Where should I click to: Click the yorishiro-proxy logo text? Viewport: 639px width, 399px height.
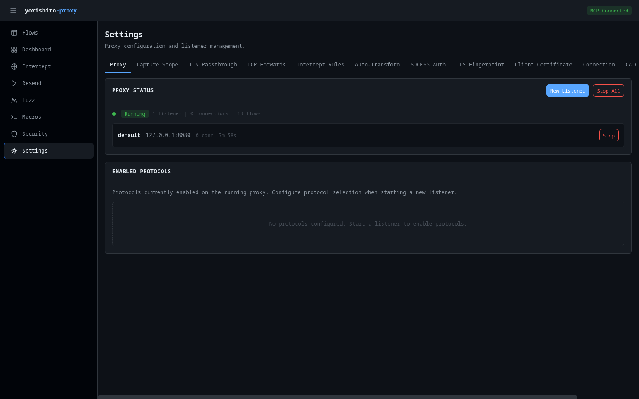click(51, 11)
